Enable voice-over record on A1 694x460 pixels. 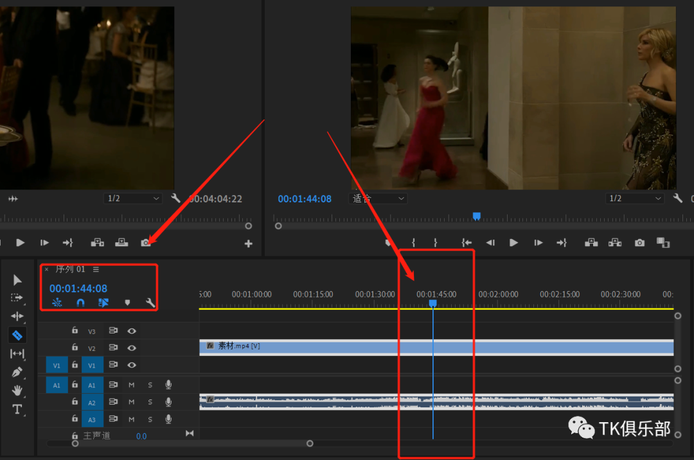pos(168,385)
